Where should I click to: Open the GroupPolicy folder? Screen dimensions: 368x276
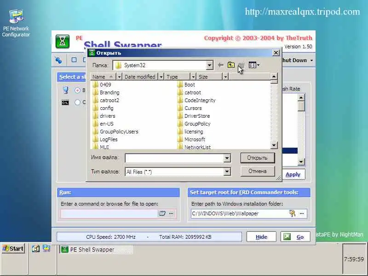[194, 124]
